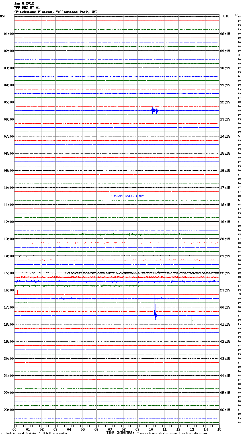Click the minute 13 tick label on bottom axis
This screenshot has height=437, width=242.
coord(192,429)
